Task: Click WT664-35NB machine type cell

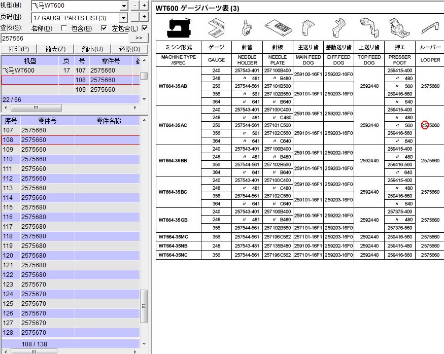Action: pos(179,246)
